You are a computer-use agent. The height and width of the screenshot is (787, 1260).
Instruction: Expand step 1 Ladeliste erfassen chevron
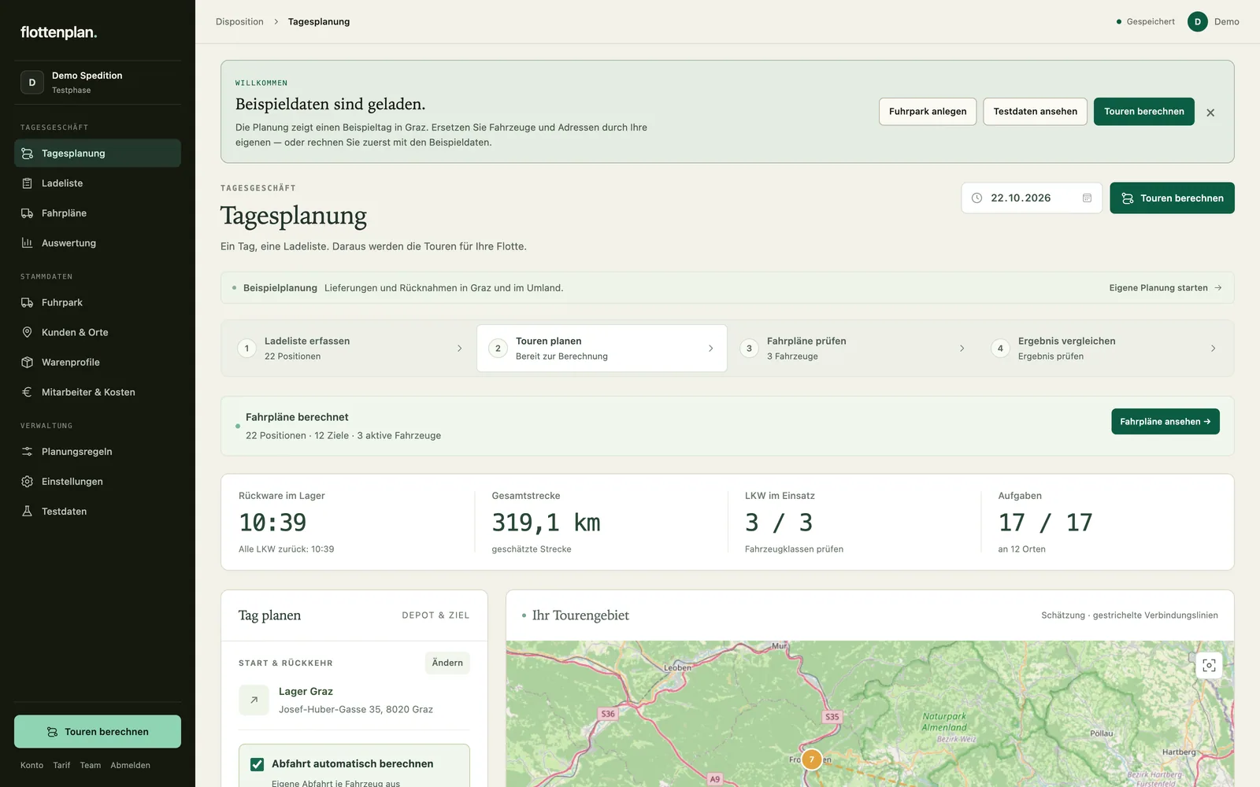point(460,349)
